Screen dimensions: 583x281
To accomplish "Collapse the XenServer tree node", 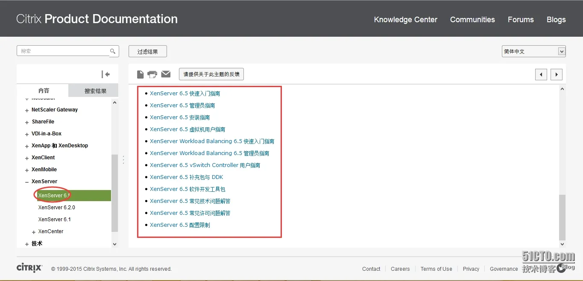I will coord(27,182).
